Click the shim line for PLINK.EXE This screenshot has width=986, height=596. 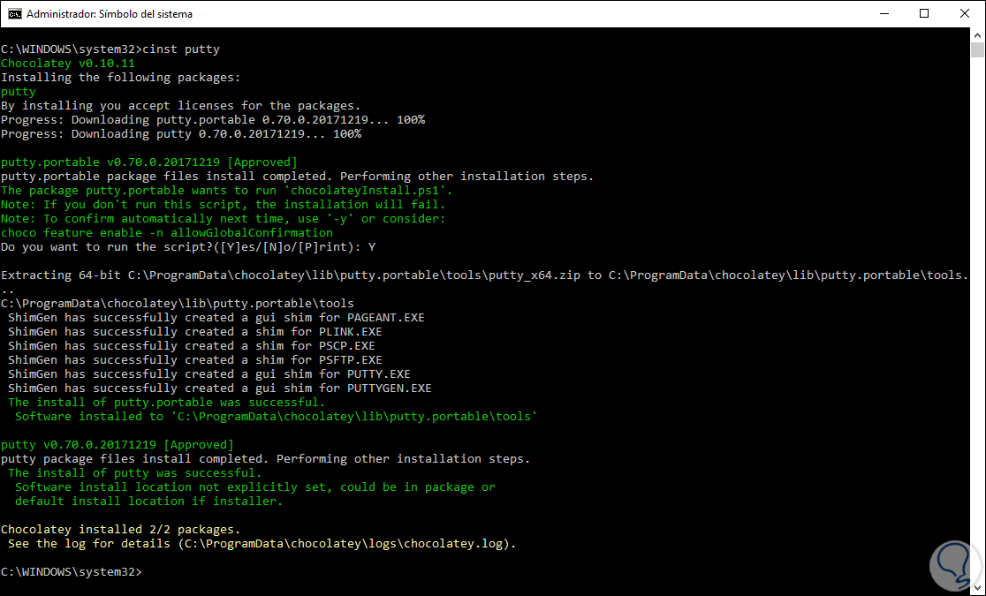[x=195, y=331]
